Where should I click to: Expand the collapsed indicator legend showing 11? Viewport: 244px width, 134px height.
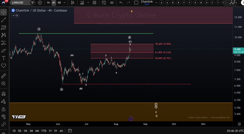[x=15, y=15]
